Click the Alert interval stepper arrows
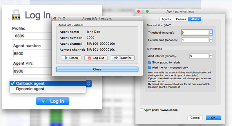Viewport: 232px width, 126px height. (211, 56)
